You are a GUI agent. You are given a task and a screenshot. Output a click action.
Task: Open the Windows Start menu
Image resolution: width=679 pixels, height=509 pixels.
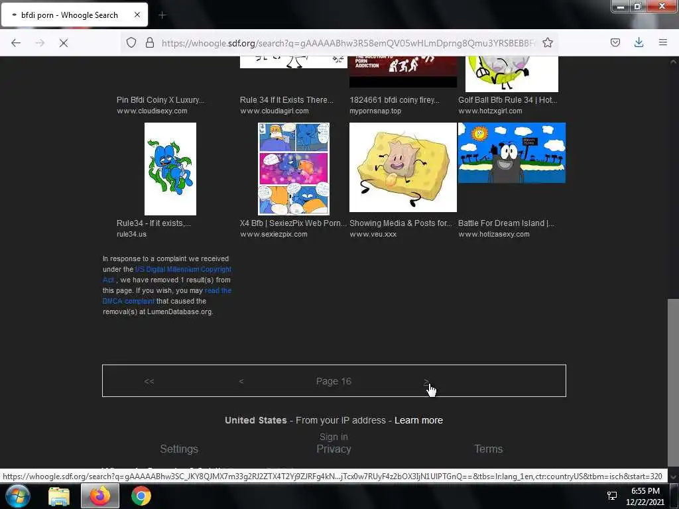(18, 496)
